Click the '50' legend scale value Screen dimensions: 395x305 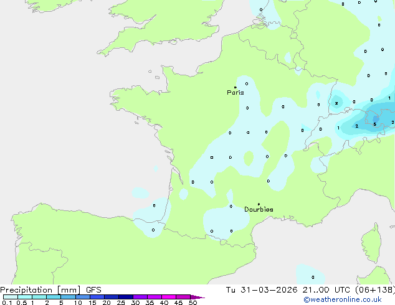click(193, 303)
